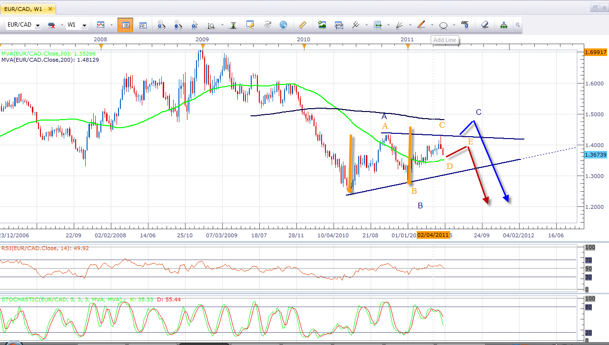
Task: Select the ABC add text label tool
Action: click(x=465, y=25)
